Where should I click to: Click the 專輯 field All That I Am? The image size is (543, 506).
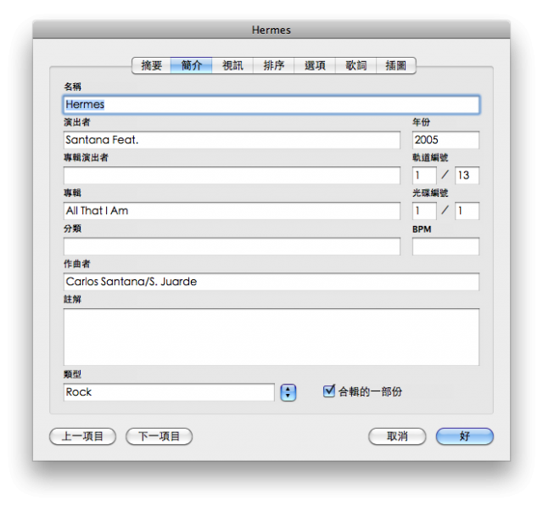click(232, 211)
